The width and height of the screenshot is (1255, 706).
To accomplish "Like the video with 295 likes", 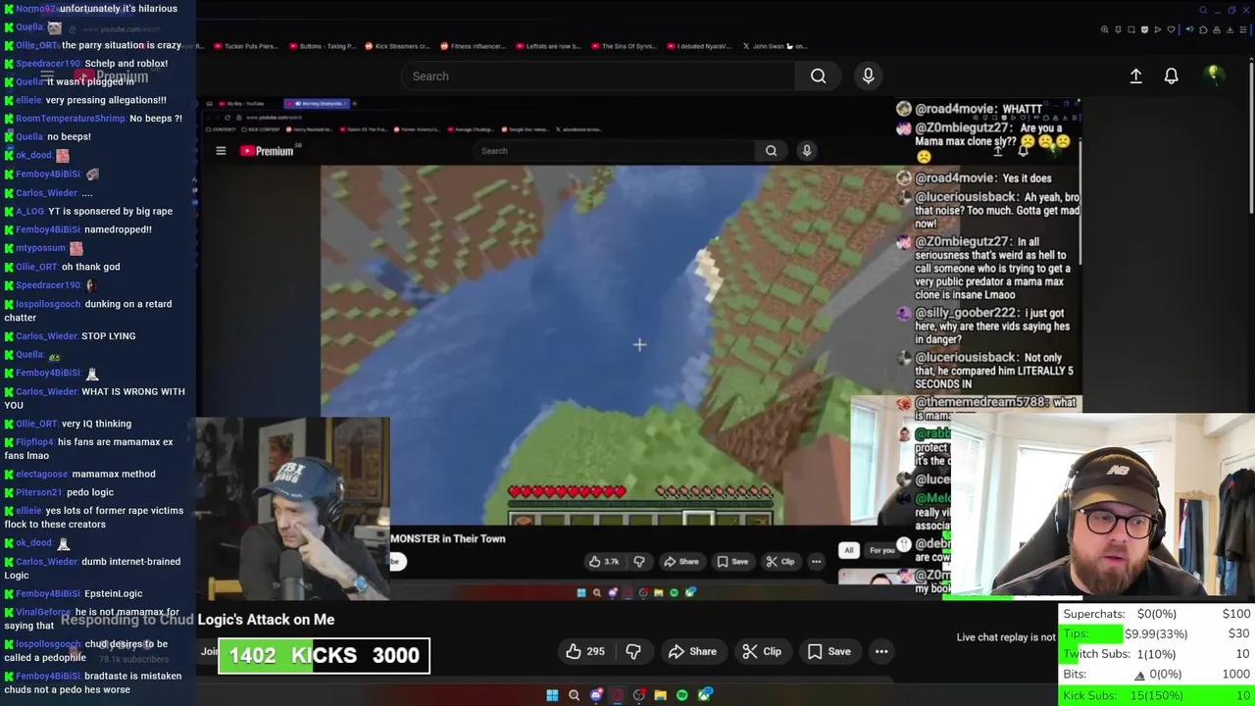I will [x=586, y=651].
